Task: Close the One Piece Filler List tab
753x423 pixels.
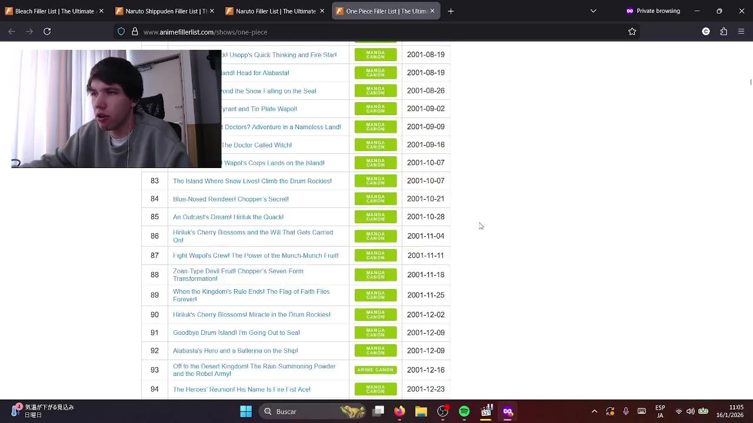Action: click(432, 11)
